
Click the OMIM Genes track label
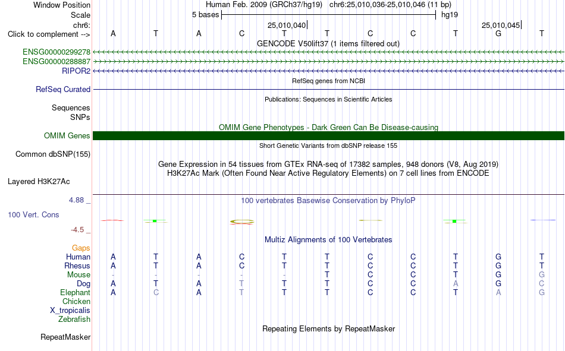67,136
